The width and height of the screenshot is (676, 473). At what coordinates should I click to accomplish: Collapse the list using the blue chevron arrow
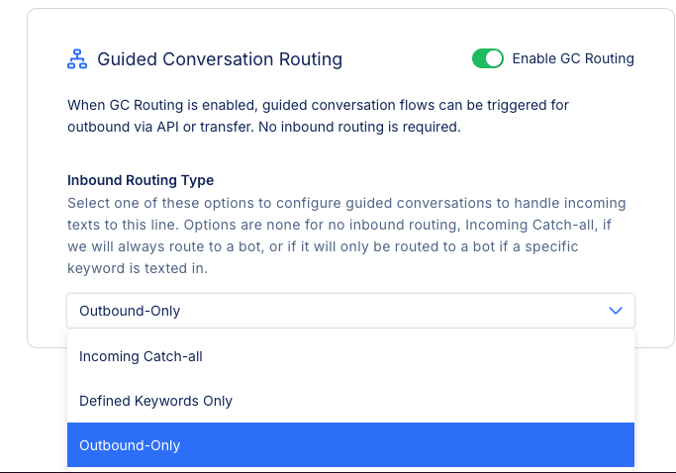pyautogui.click(x=616, y=311)
